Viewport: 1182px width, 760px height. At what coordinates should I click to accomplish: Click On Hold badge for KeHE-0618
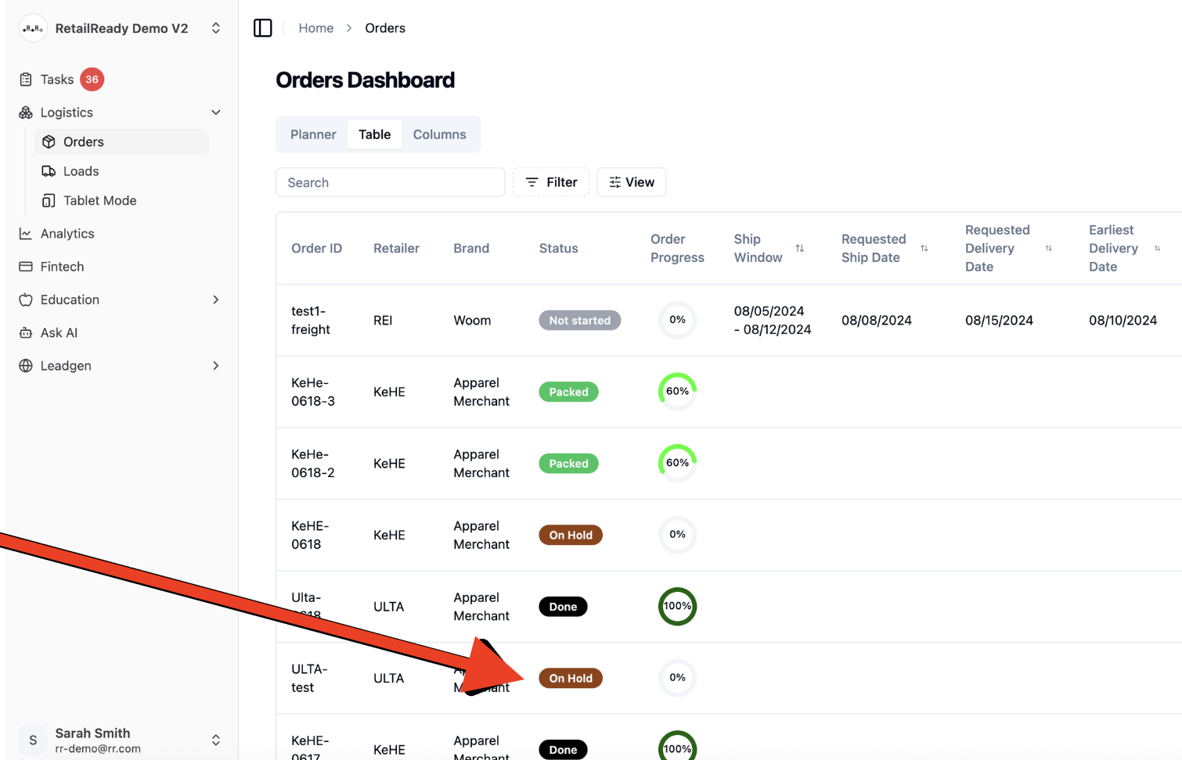pyautogui.click(x=571, y=535)
